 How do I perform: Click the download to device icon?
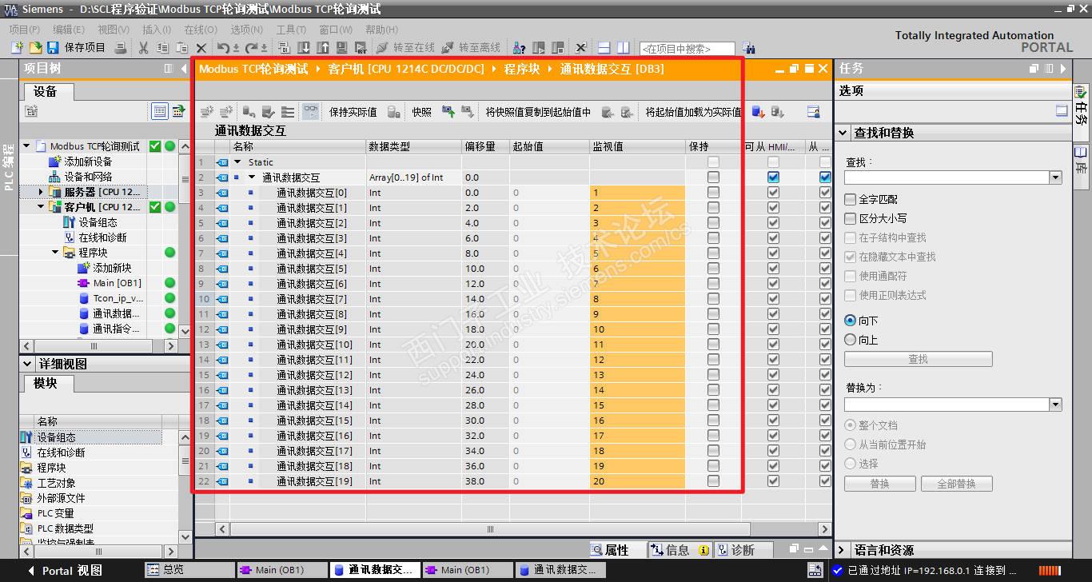(x=305, y=48)
